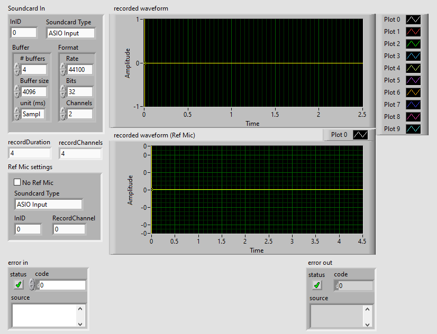The height and width of the screenshot is (334, 437).
Task: Click the Ref Mic Plot 0 legend icon
Action: [x=360, y=135]
